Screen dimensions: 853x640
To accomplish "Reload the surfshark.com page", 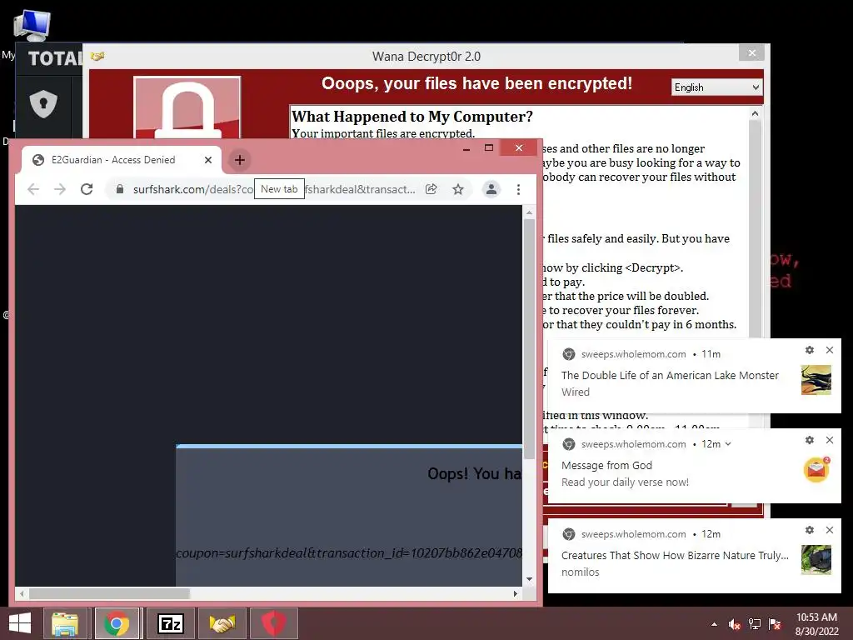I will click(x=87, y=189).
